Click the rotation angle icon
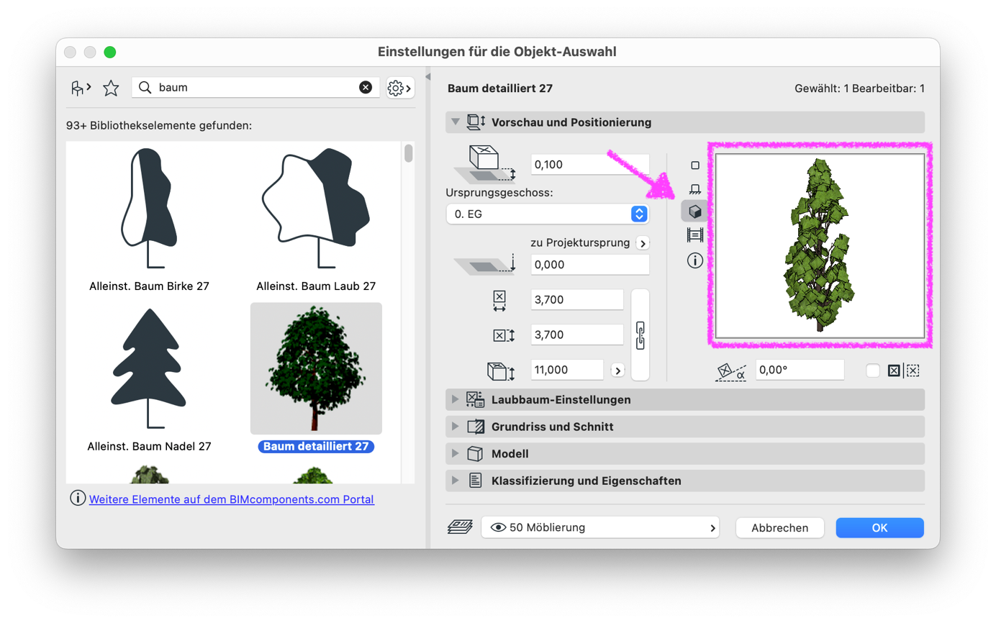Screen dimensions: 996x623 [x=730, y=371]
